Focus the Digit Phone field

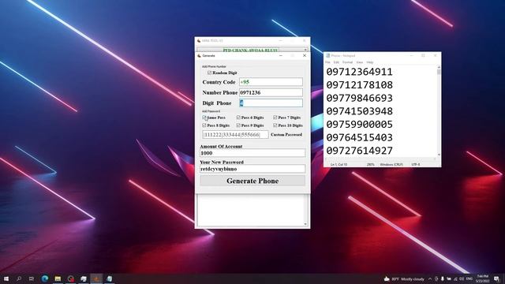coord(271,103)
